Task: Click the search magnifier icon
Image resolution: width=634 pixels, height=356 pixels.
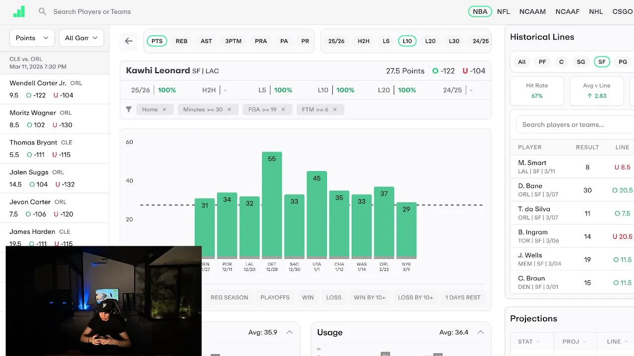Action: click(x=43, y=11)
